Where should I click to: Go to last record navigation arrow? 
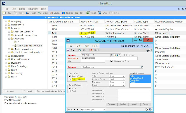click(78, 110)
